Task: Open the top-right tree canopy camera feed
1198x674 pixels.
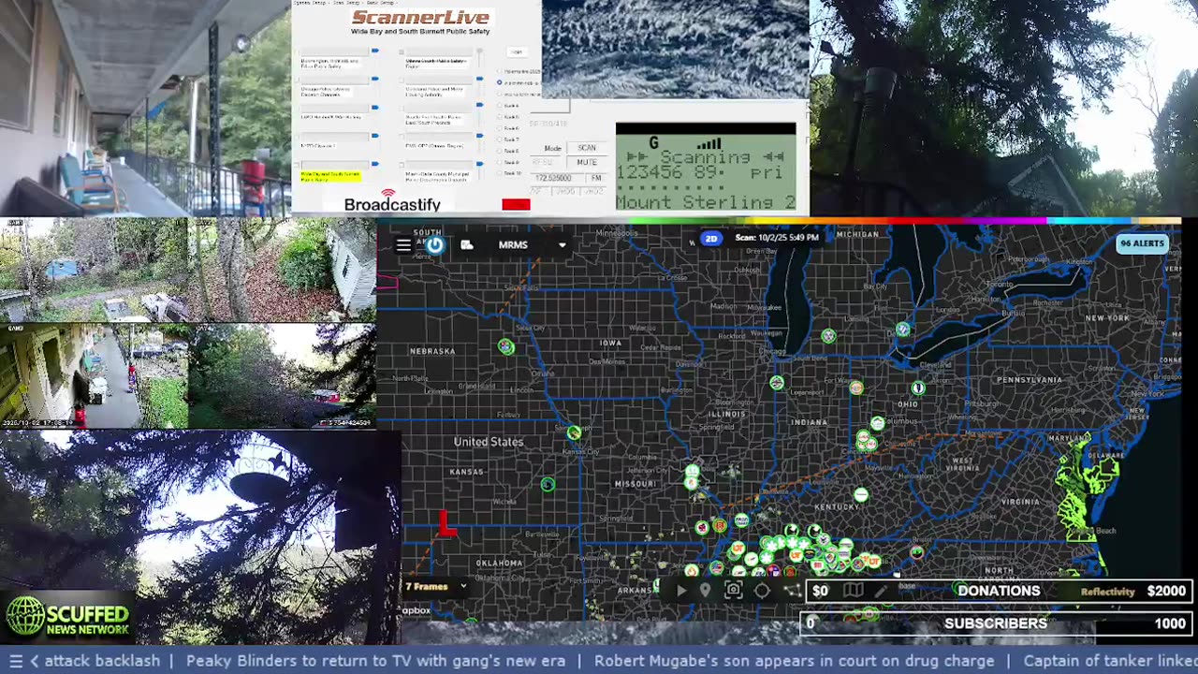Action: [x=1003, y=108]
